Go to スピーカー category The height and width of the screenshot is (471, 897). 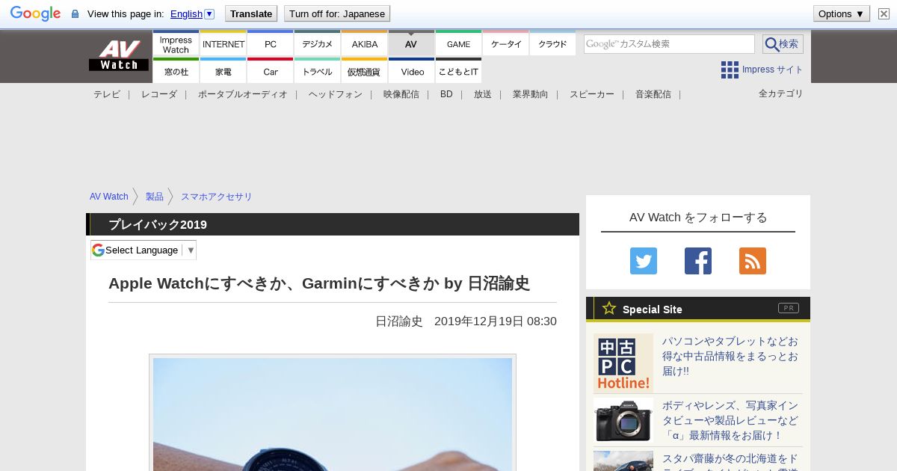pos(592,94)
